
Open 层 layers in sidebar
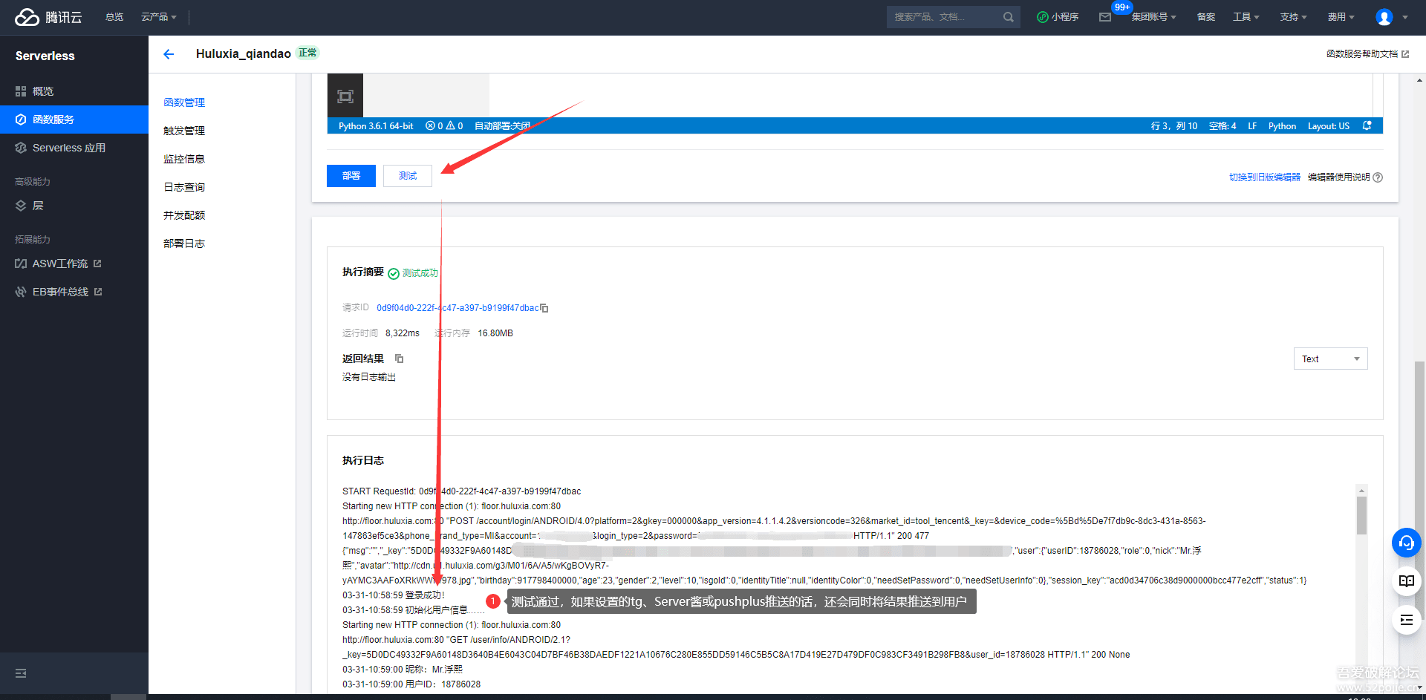coord(74,206)
